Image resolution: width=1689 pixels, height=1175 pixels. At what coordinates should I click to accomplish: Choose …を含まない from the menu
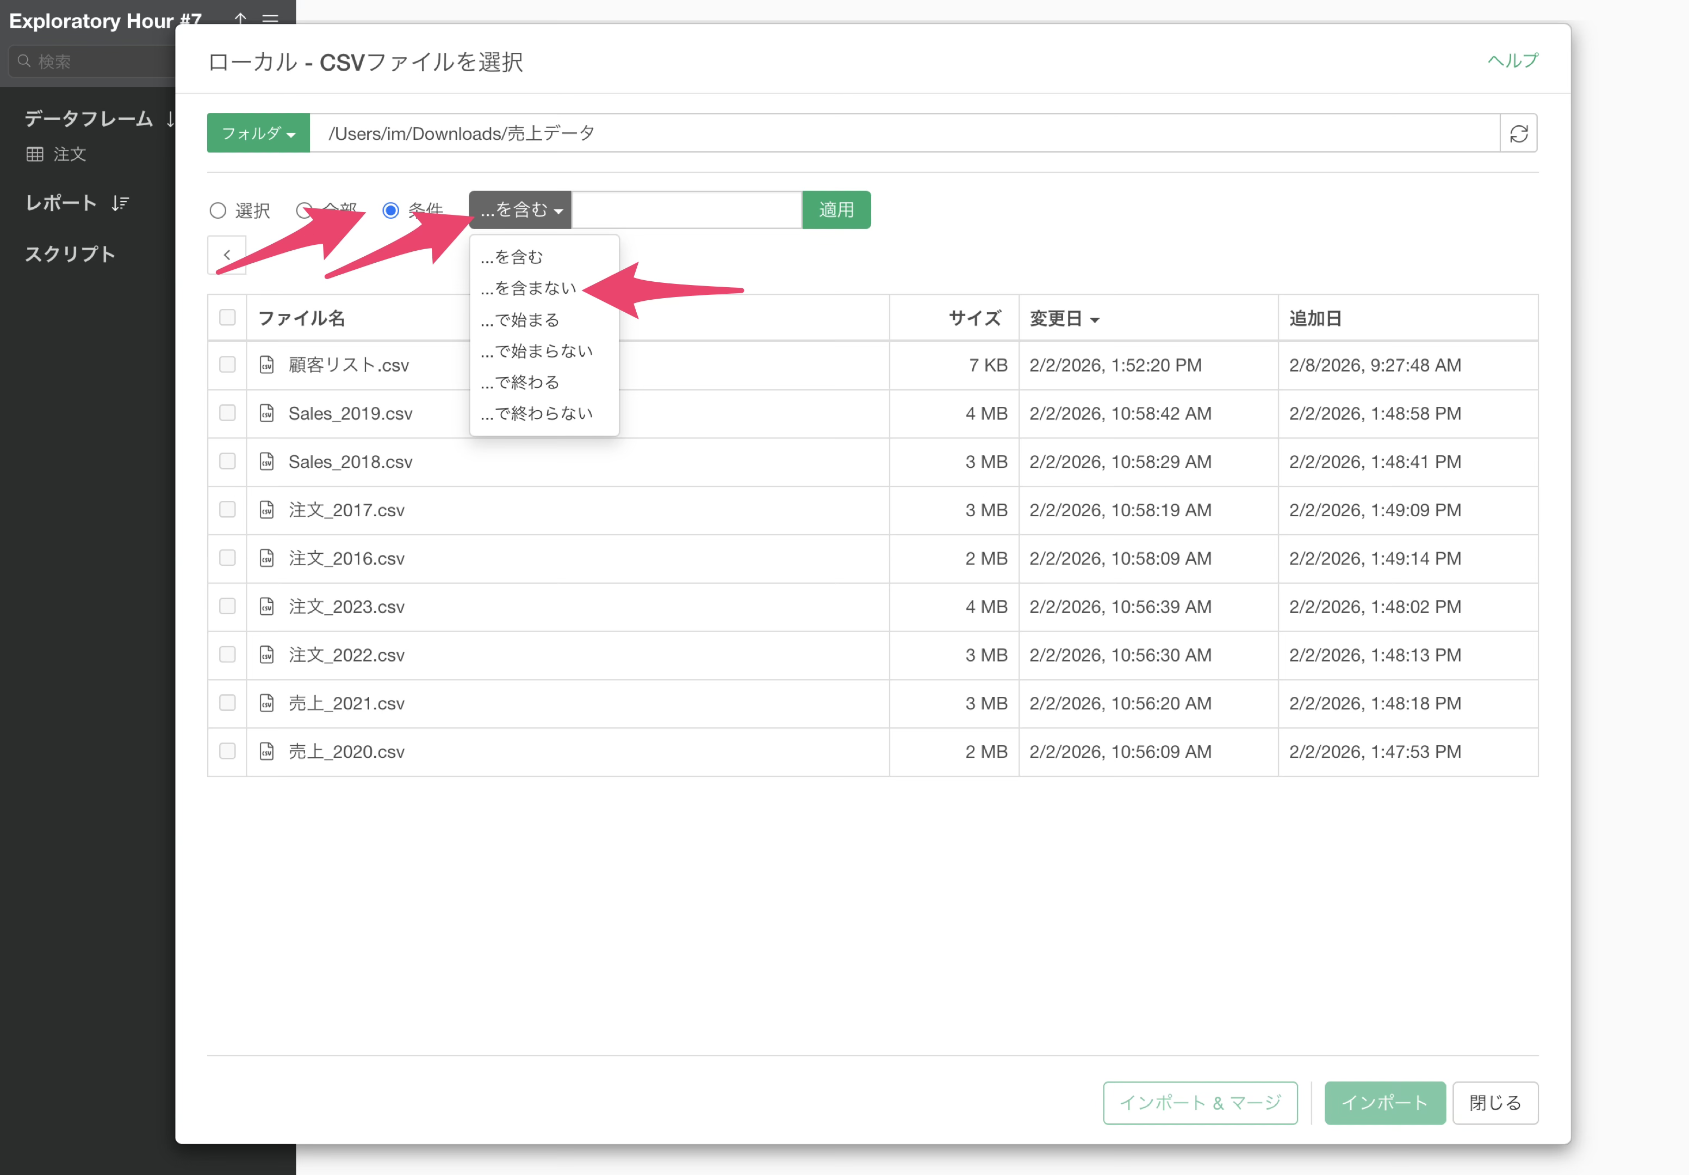(x=528, y=288)
